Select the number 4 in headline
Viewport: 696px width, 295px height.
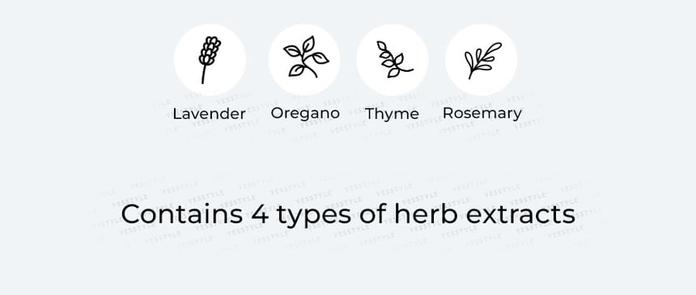click(260, 215)
